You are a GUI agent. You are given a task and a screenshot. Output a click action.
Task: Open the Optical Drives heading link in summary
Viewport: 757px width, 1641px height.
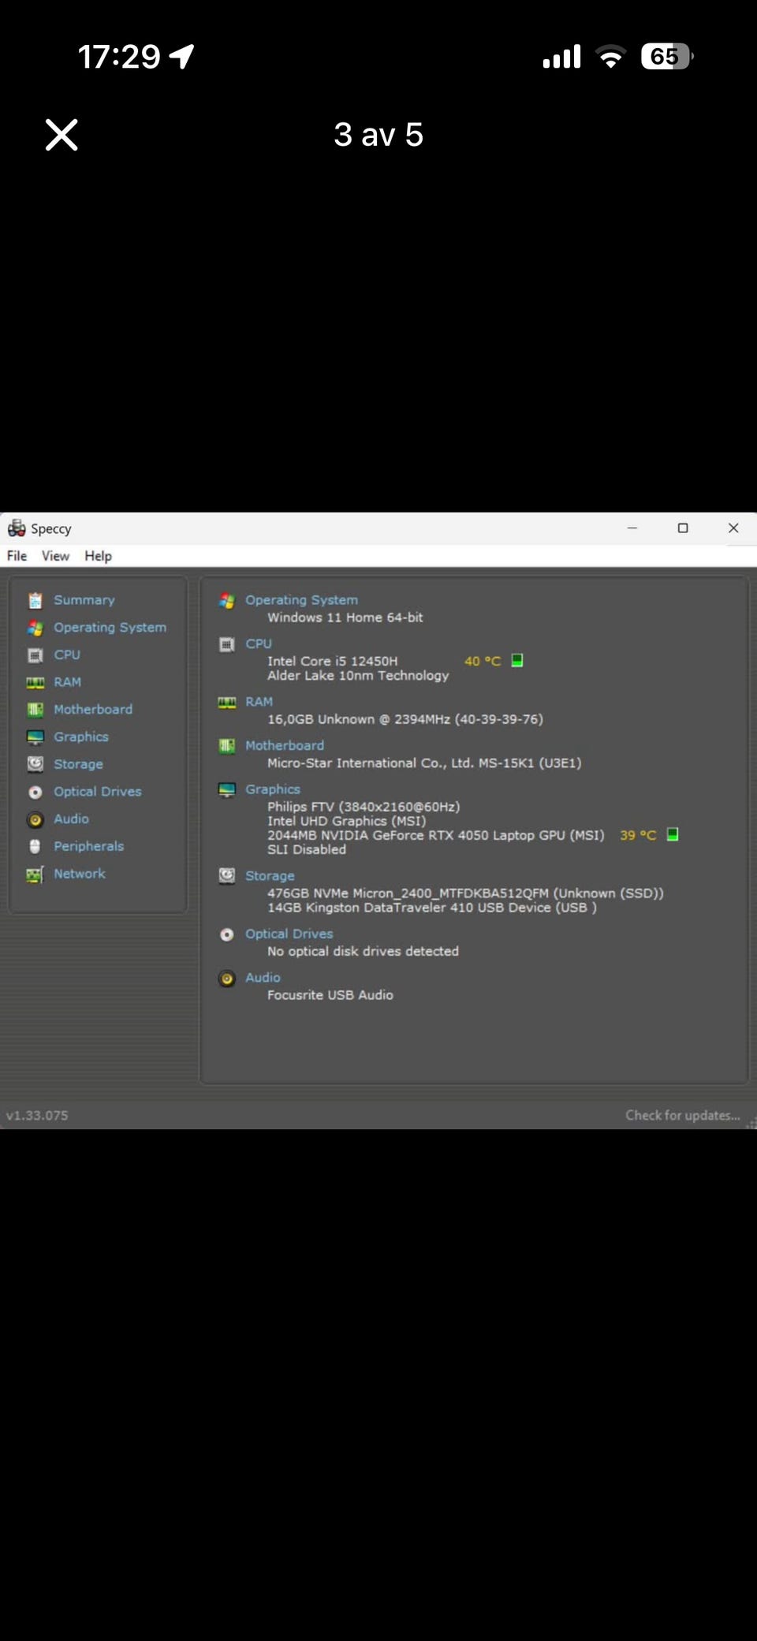pos(289,934)
